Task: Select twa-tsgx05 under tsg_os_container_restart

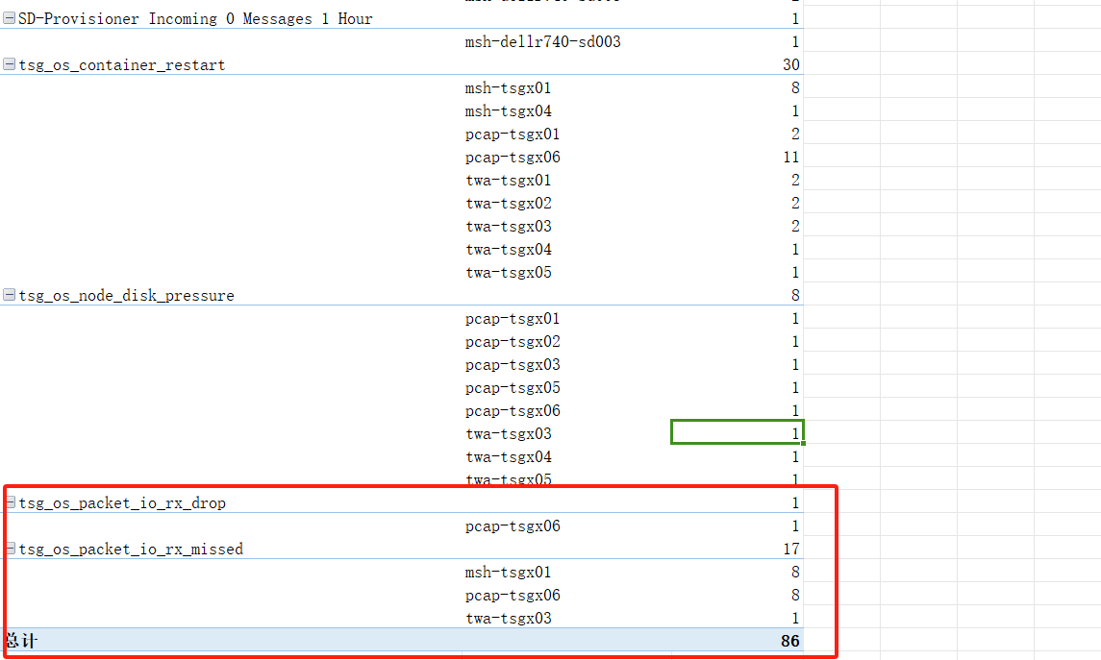Action: pos(509,273)
